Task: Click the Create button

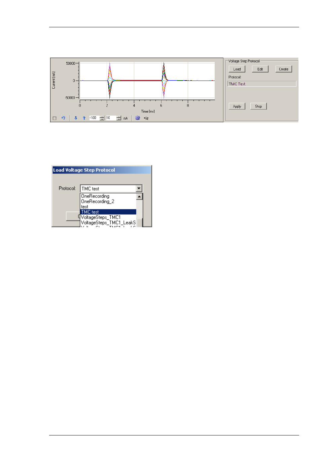Action: [x=284, y=69]
